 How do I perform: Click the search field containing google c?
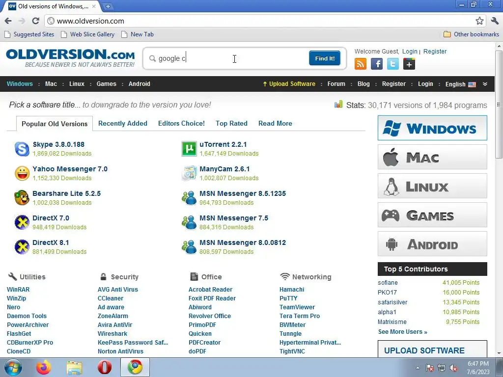click(228, 58)
